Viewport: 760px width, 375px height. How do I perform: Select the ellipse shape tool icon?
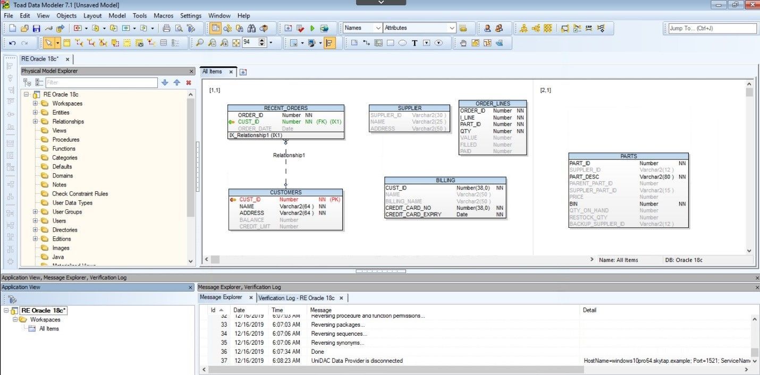pos(402,43)
